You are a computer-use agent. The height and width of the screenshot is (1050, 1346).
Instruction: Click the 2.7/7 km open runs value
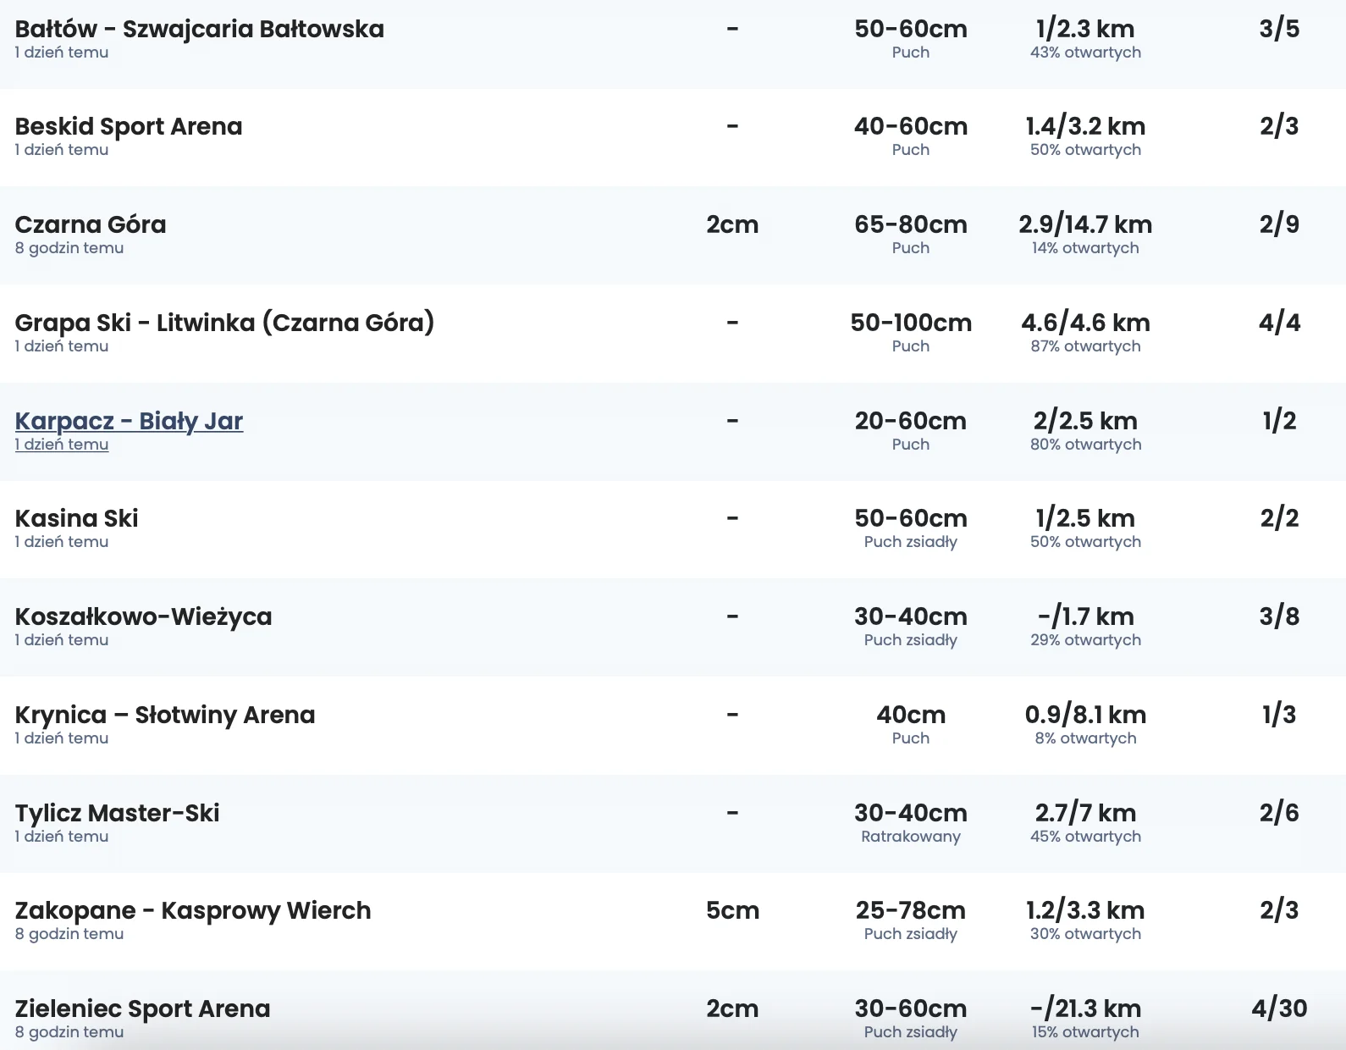pyautogui.click(x=1085, y=813)
